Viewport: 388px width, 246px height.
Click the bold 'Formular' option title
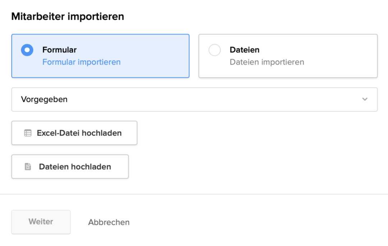tap(59, 50)
